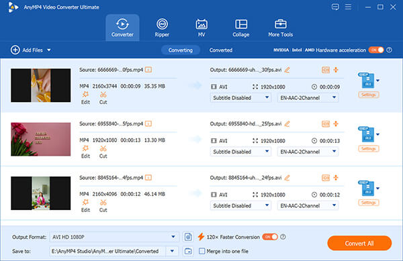Open EN-AAC-2Channel audio dropdown for 6955840 video
This screenshot has width=403, height=261.
click(308, 152)
